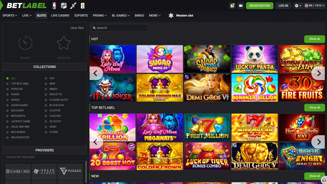Open the EN language and time dropdown
The width and height of the screenshot is (327, 184).
(315, 6)
